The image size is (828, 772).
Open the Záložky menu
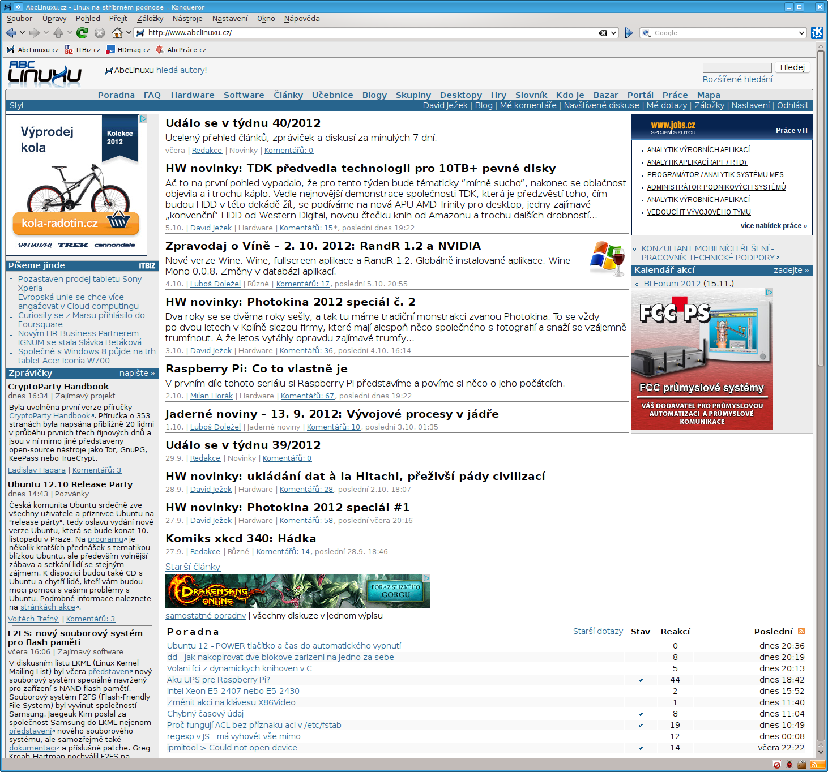click(x=150, y=18)
